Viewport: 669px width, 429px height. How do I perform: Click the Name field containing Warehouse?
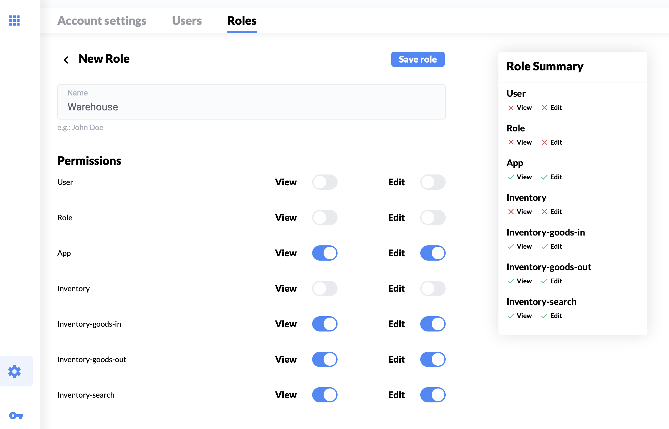click(251, 107)
